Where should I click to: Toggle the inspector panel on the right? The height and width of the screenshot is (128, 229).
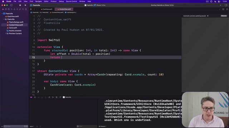pos(226,5)
